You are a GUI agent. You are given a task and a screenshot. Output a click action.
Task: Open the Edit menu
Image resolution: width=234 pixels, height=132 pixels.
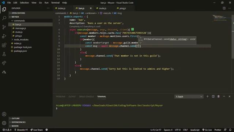15,3
